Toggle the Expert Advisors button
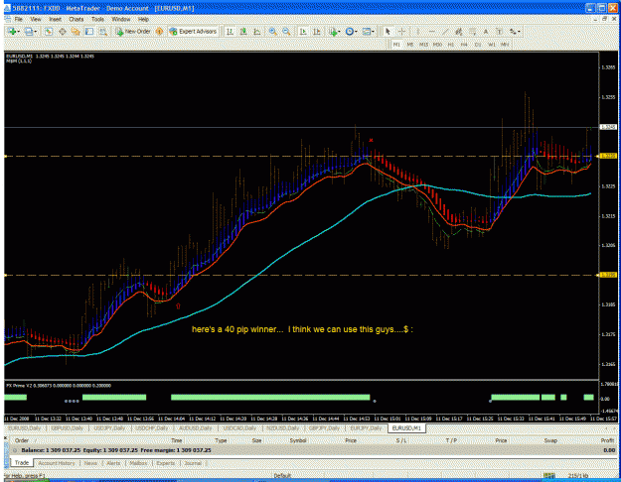 click(193, 32)
